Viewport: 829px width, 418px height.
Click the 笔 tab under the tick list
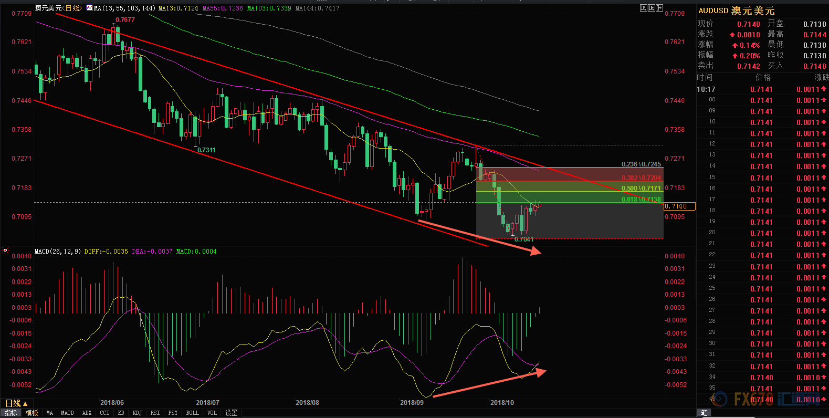click(x=704, y=413)
